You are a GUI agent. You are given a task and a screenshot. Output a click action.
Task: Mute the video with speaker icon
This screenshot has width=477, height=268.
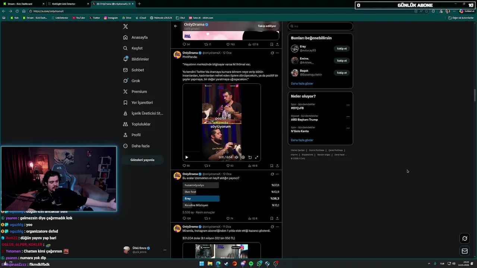(x=236, y=157)
